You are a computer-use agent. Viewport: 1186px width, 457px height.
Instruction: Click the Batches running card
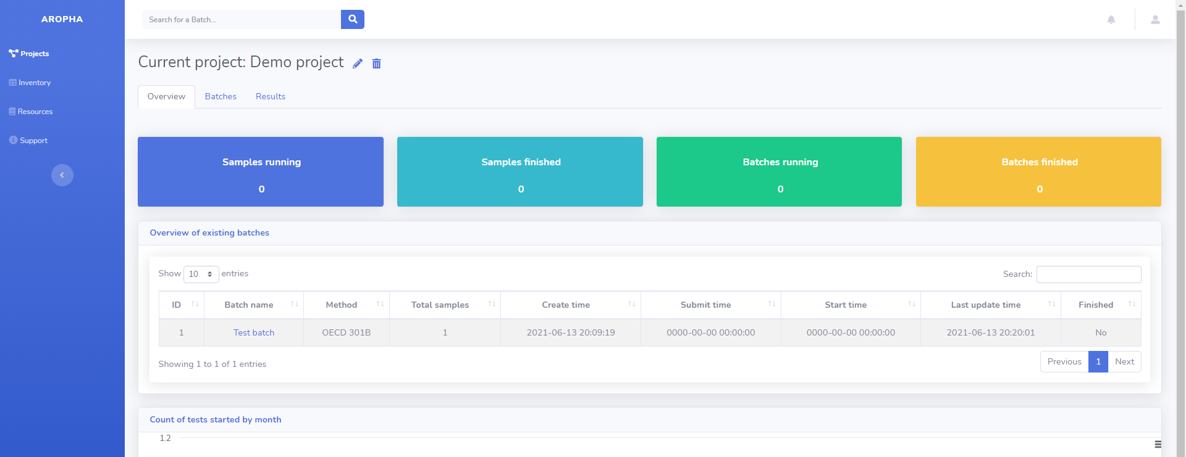[779, 171]
